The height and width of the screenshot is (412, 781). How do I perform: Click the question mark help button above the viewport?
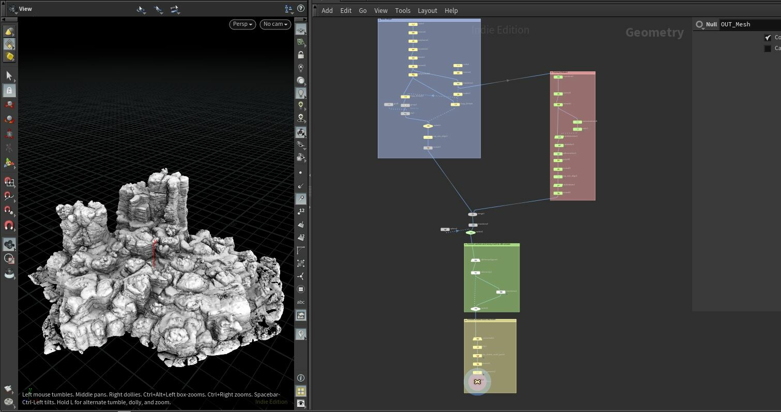click(301, 8)
